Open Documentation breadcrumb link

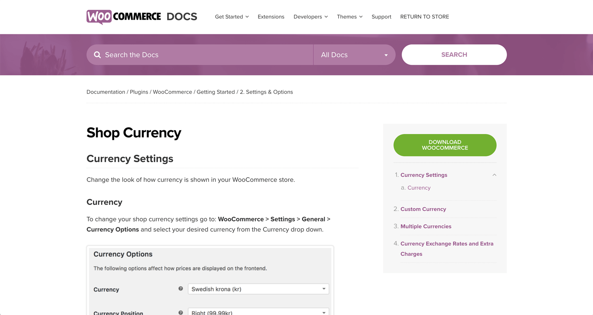(x=106, y=92)
